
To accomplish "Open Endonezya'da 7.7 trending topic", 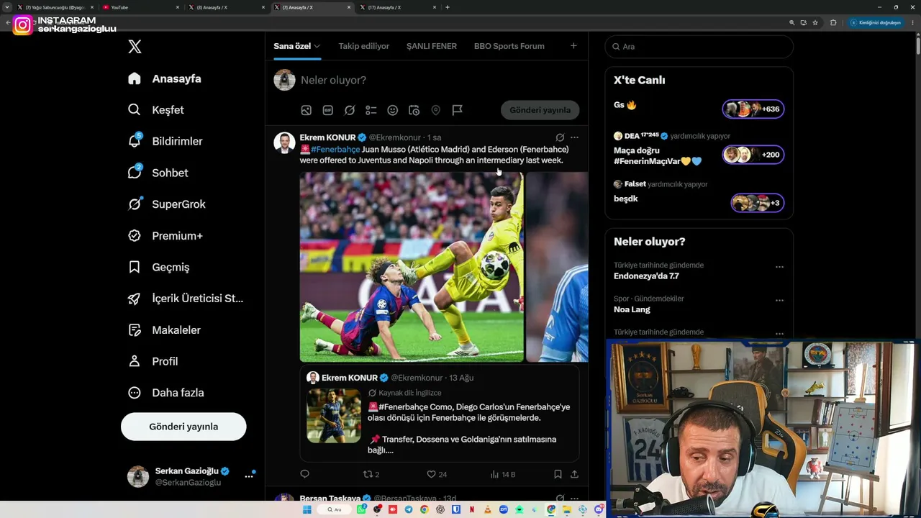I will point(646,276).
